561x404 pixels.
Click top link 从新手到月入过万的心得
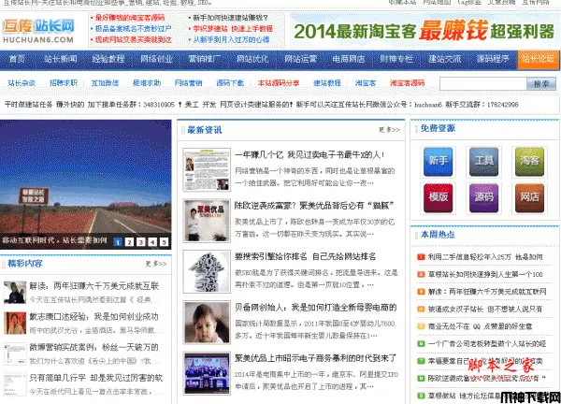point(231,39)
